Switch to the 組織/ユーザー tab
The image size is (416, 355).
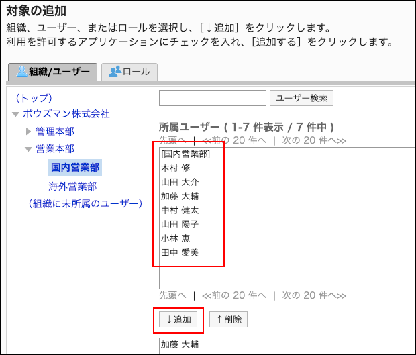(52, 72)
